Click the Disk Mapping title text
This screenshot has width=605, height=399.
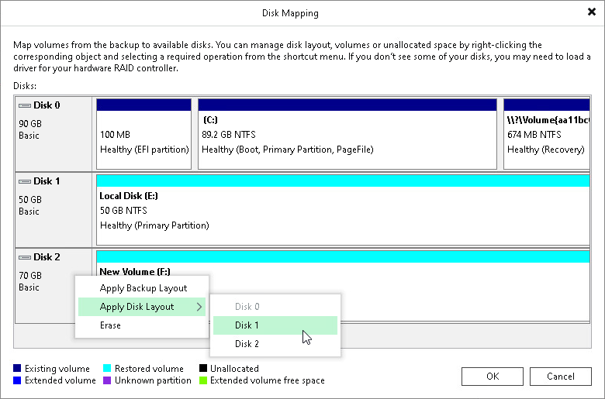click(290, 13)
